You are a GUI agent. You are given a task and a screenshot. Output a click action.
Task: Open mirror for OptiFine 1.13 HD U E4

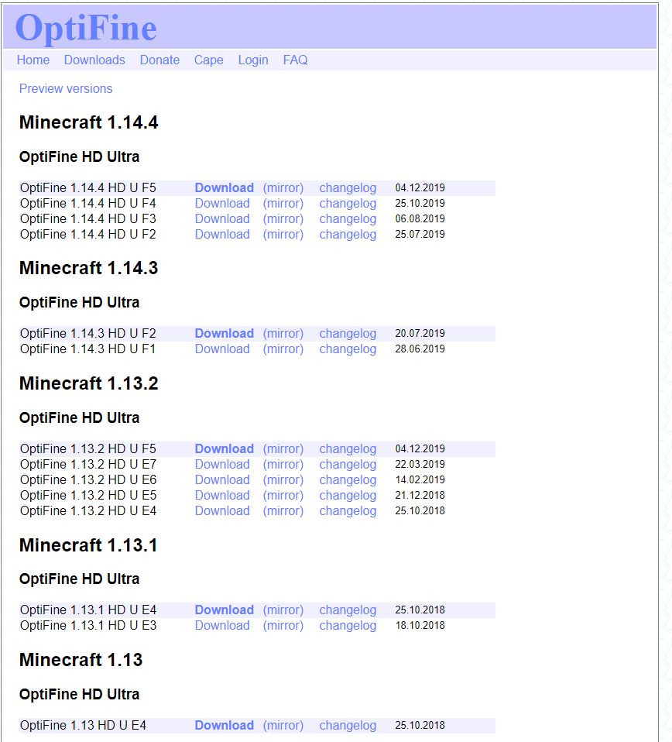pyautogui.click(x=283, y=726)
